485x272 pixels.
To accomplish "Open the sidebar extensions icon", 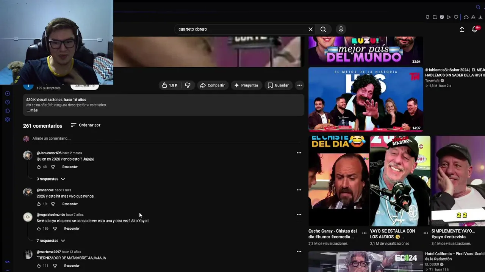I will (x=7, y=111).
